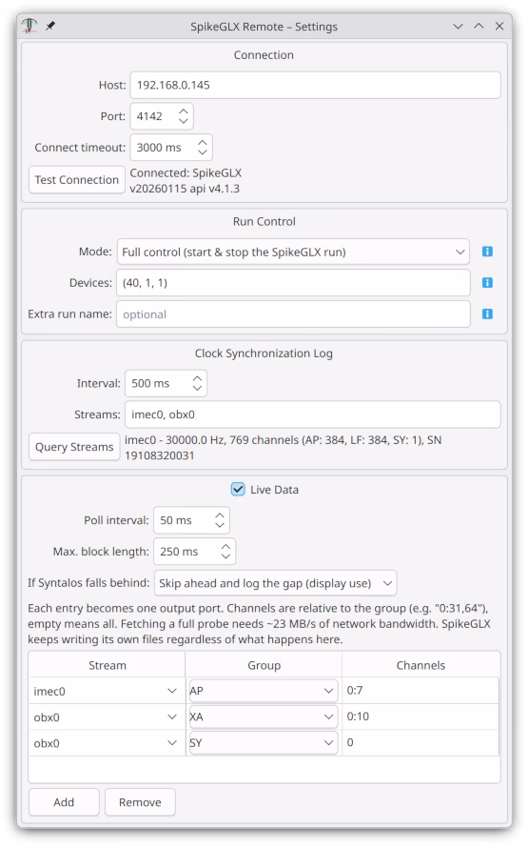
Task: Open the SY group dropdown
Action: [x=264, y=742]
